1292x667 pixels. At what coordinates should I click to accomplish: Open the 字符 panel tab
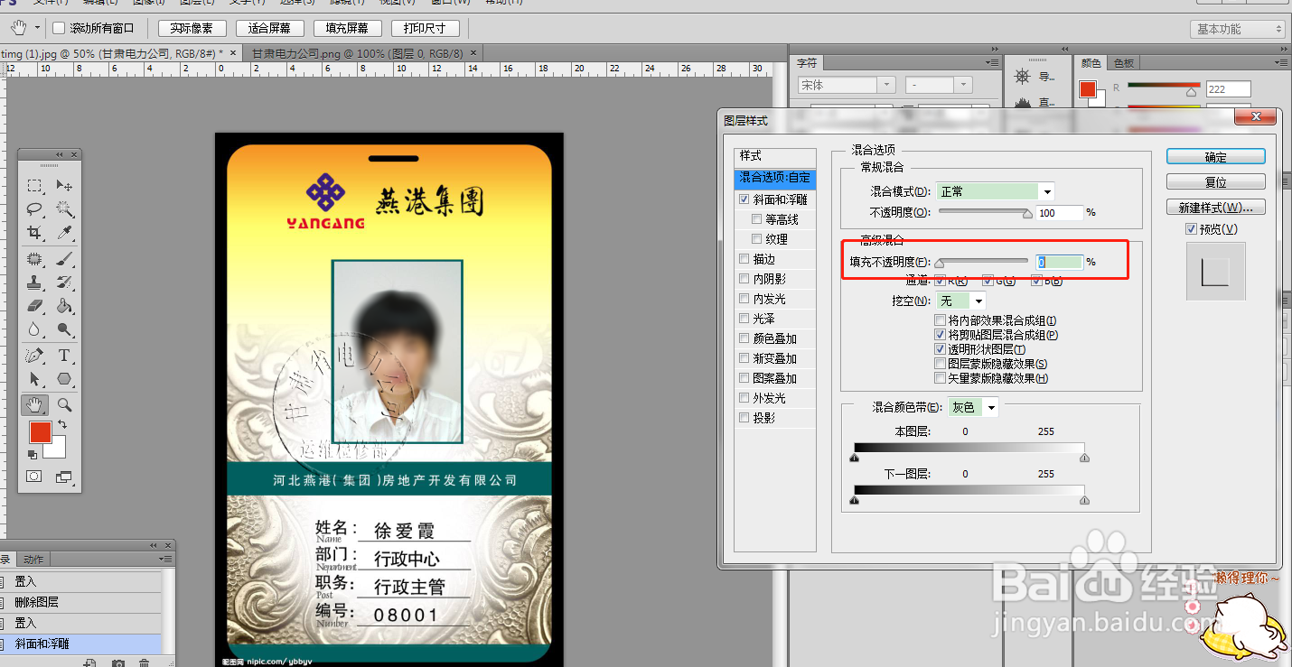tap(807, 63)
